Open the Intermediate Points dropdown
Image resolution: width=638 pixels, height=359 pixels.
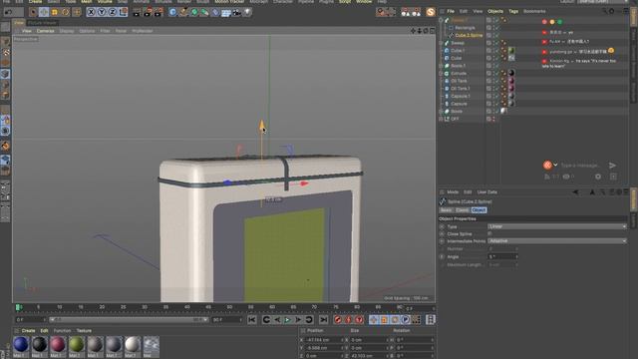pos(557,241)
